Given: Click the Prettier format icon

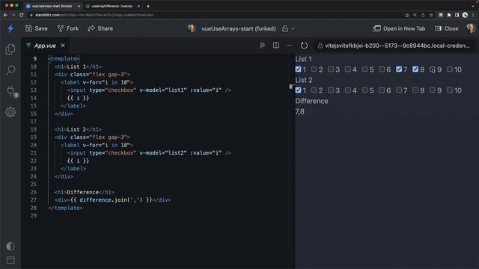Looking at the screenshot, I should pyautogui.click(x=262, y=46).
